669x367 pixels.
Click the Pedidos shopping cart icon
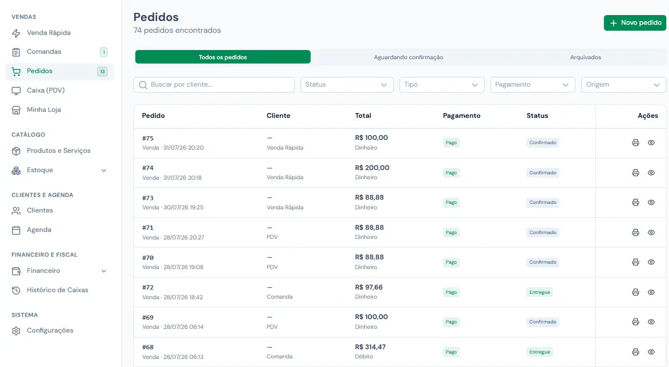[x=16, y=71]
